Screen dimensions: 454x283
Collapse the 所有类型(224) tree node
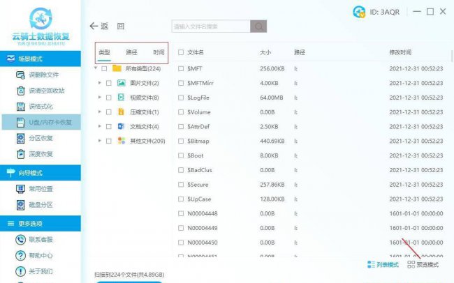(x=96, y=68)
